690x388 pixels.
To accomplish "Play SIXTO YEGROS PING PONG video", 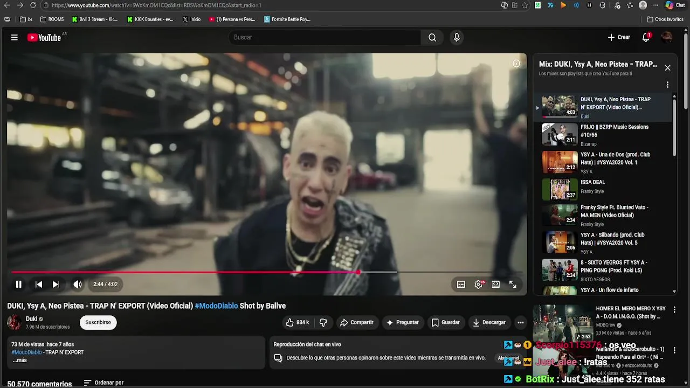I will [x=604, y=270].
